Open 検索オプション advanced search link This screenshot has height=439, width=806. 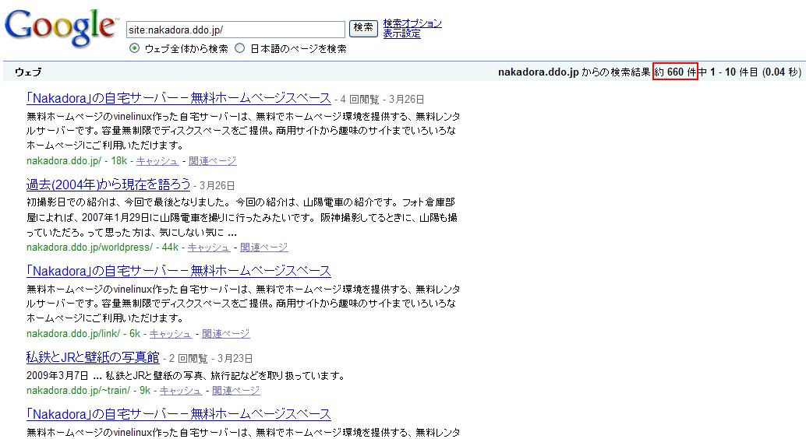tap(412, 23)
